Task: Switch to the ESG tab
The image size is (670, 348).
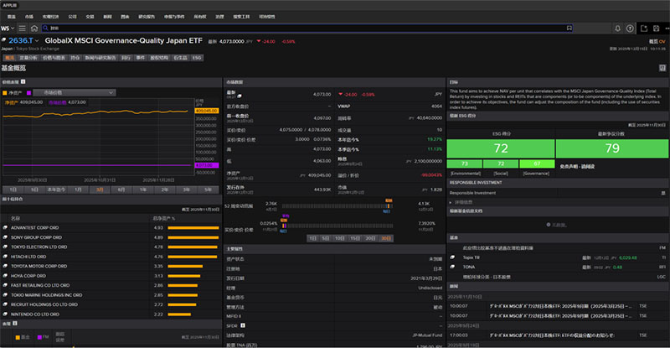Action: click(x=198, y=59)
